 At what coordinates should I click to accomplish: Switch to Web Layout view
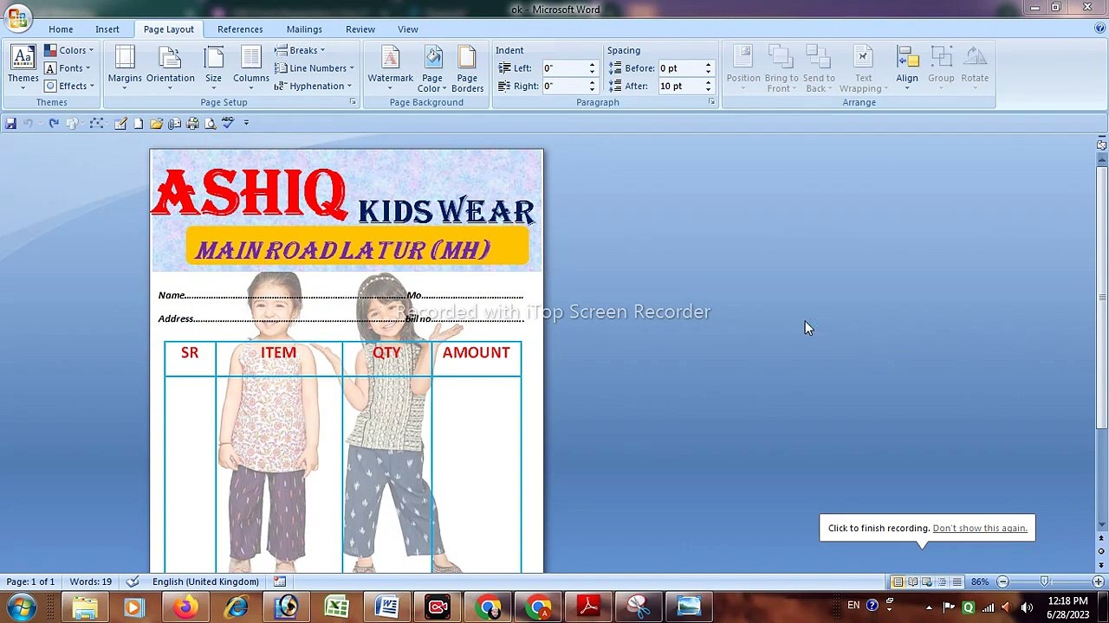pos(928,581)
